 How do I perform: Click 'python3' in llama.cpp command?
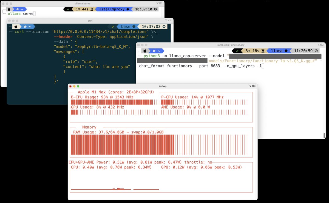tap(152, 56)
